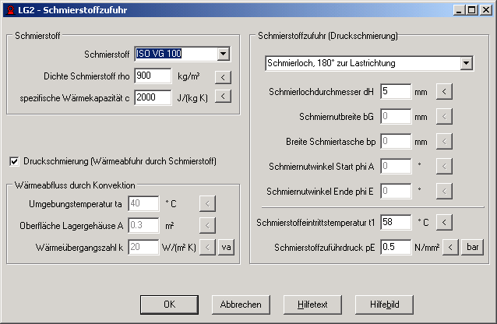Click the bar unit conversion button

[x=472, y=247]
